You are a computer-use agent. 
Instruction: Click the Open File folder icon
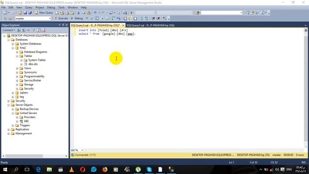pyautogui.click(x=20, y=13)
